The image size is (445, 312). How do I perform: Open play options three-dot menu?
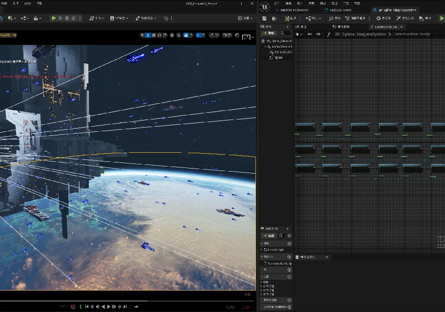[x=80, y=18]
